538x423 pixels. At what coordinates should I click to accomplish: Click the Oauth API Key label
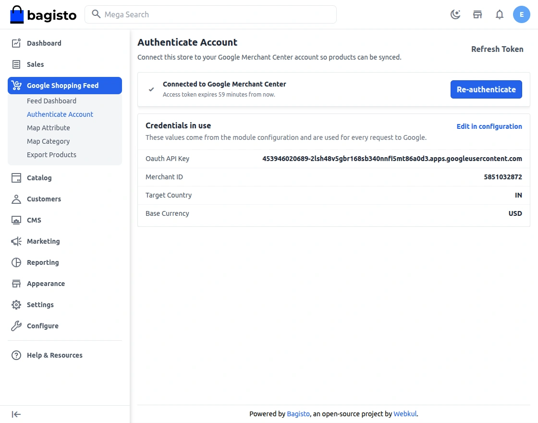pos(168,159)
